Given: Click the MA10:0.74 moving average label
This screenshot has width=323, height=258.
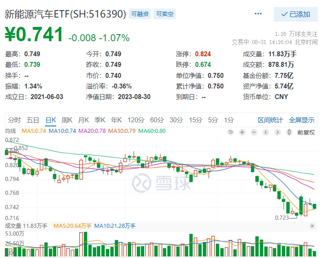Looking at the screenshot, I should pos(62,131).
